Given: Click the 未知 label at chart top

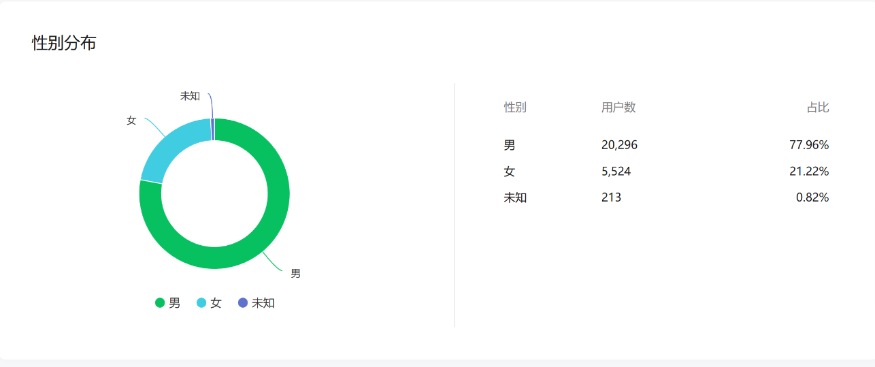Looking at the screenshot, I should click(190, 96).
